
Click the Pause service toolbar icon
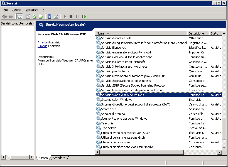tap(77, 17)
